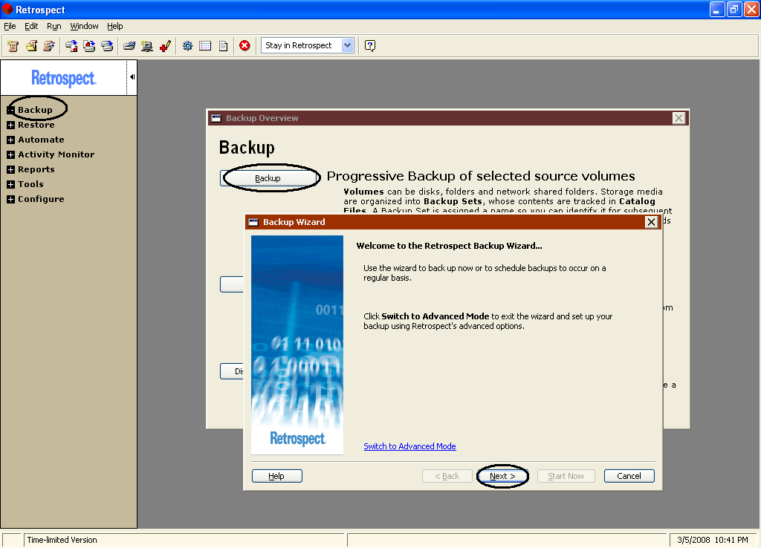This screenshot has width=761, height=548.
Task: Click the restore toolbar icon beside the calendar-less backup icon
Action: (89, 45)
